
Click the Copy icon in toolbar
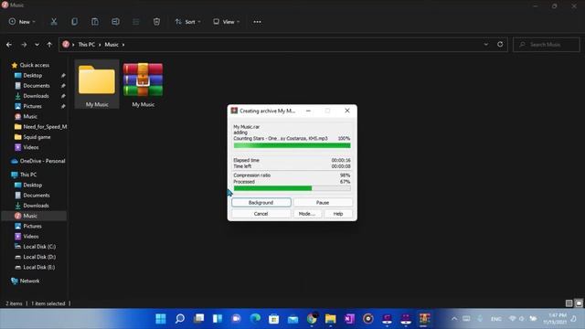pyautogui.click(x=75, y=22)
